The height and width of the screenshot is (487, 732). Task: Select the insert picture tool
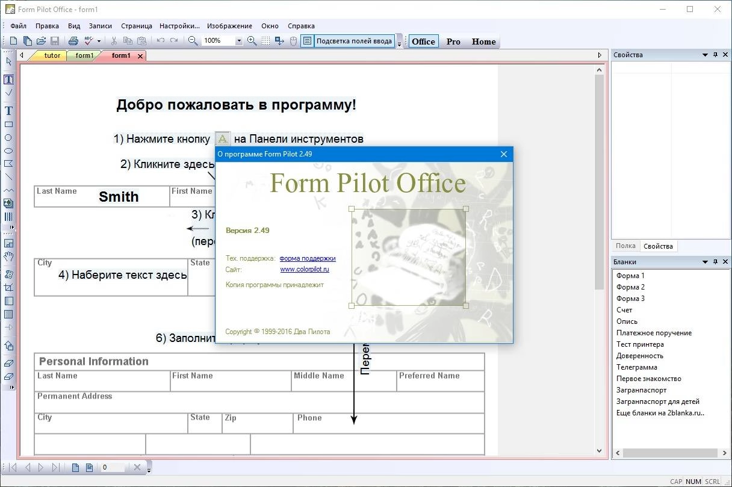coord(8,203)
